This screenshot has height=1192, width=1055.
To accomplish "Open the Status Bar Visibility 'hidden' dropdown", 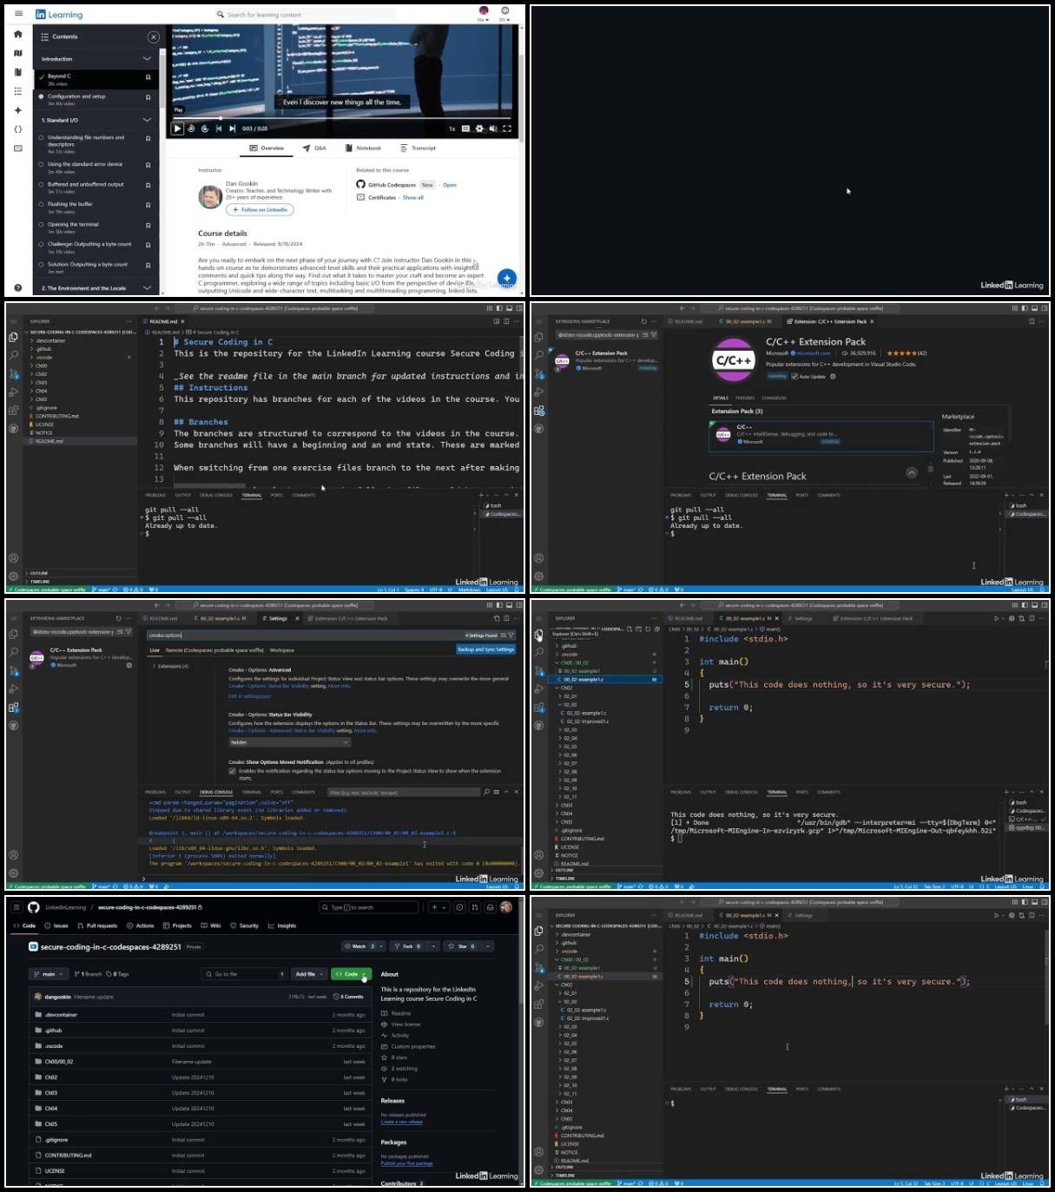I will (289, 742).
